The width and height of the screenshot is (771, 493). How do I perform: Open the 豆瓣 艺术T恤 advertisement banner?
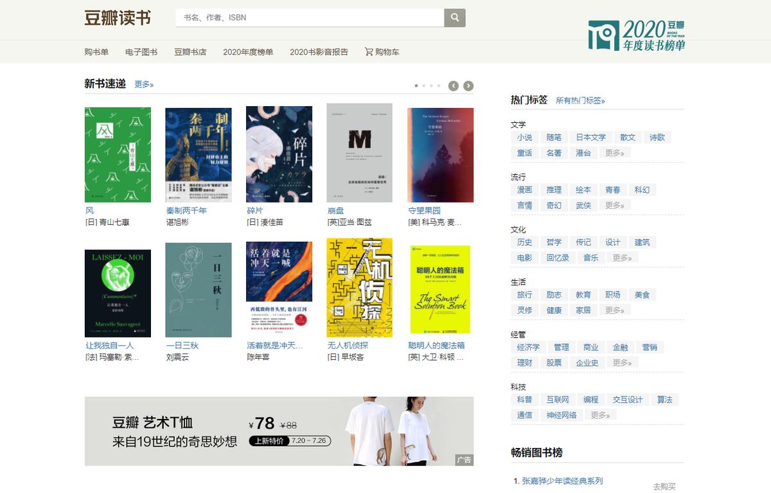(279, 431)
